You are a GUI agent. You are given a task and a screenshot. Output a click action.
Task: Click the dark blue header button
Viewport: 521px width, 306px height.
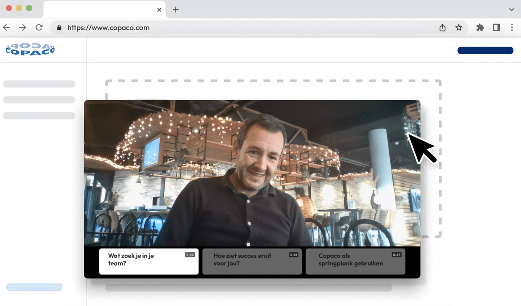(485, 50)
